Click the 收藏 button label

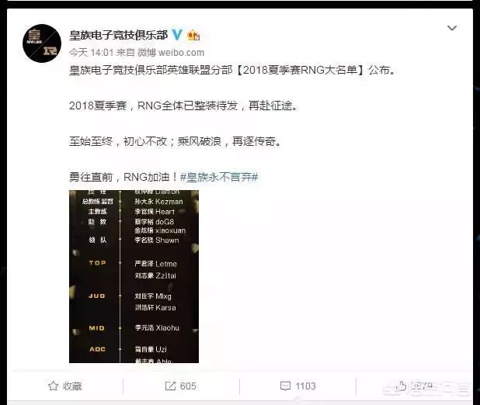tap(72, 386)
